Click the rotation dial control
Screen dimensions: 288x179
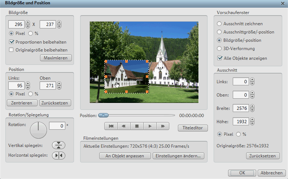point(38,130)
